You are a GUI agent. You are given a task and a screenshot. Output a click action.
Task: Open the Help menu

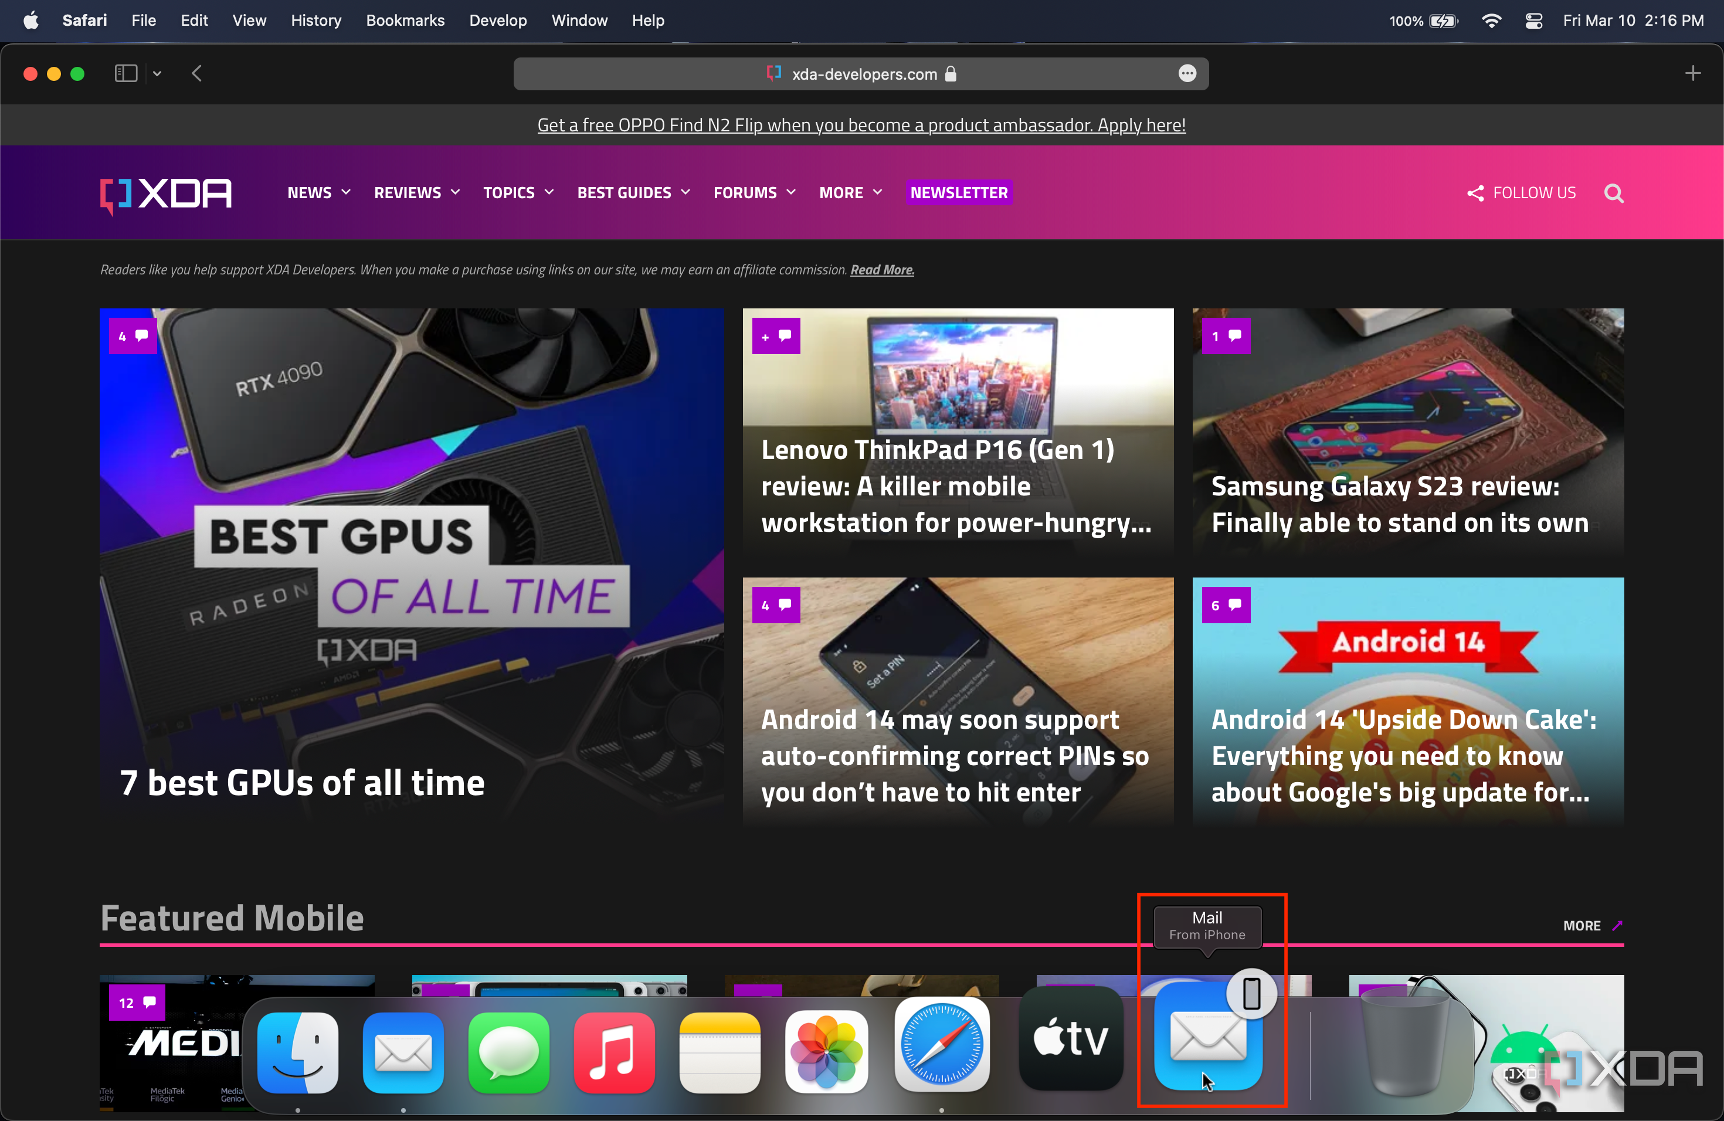(x=647, y=21)
